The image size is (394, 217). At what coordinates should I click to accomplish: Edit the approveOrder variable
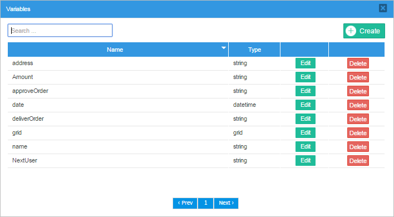(306, 91)
